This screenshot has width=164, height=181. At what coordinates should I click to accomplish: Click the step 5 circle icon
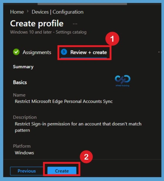pos(64,52)
